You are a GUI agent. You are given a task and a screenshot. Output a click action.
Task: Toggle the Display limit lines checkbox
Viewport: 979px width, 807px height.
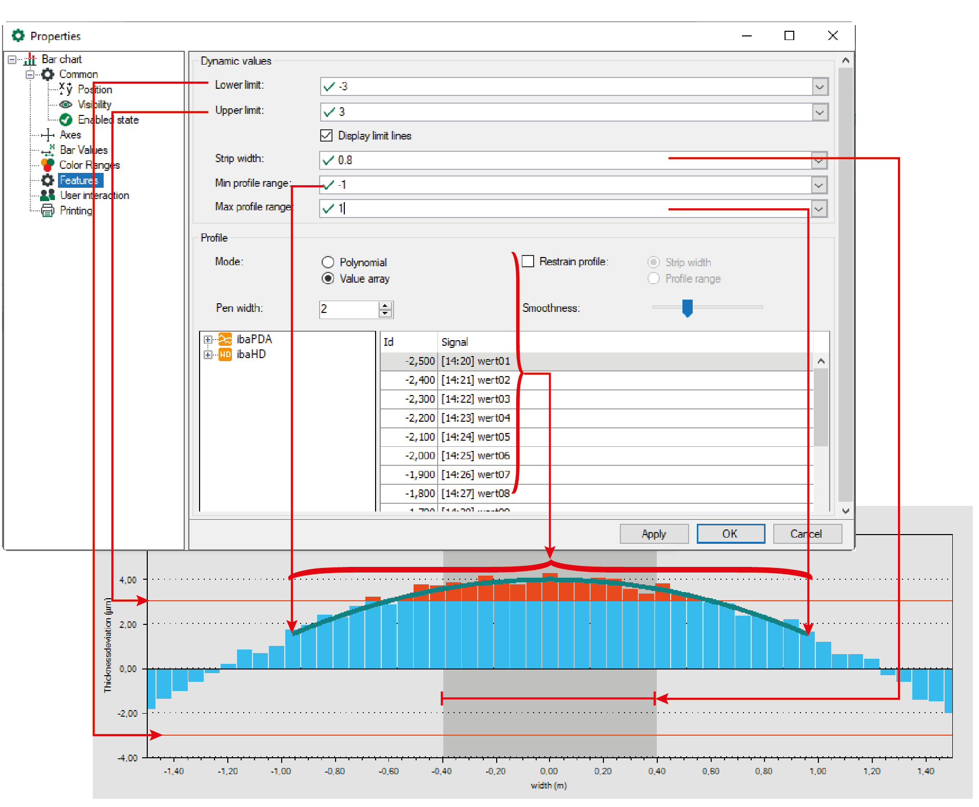[x=326, y=136]
